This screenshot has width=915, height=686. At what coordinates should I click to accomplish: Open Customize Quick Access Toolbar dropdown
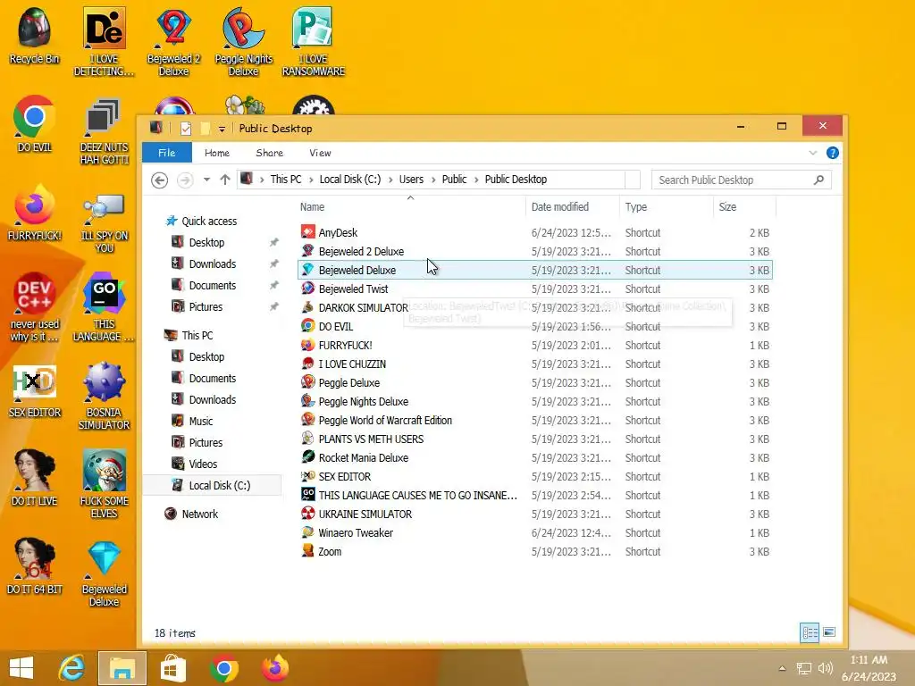pyautogui.click(x=222, y=129)
